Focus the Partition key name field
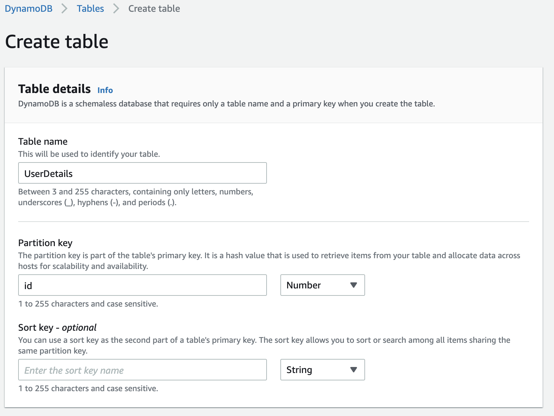The height and width of the screenshot is (416, 554). pyautogui.click(x=143, y=285)
